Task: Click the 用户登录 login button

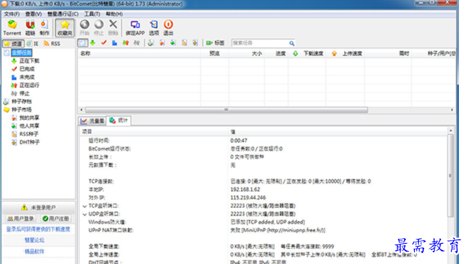Action: pyautogui.click(x=21, y=219)
